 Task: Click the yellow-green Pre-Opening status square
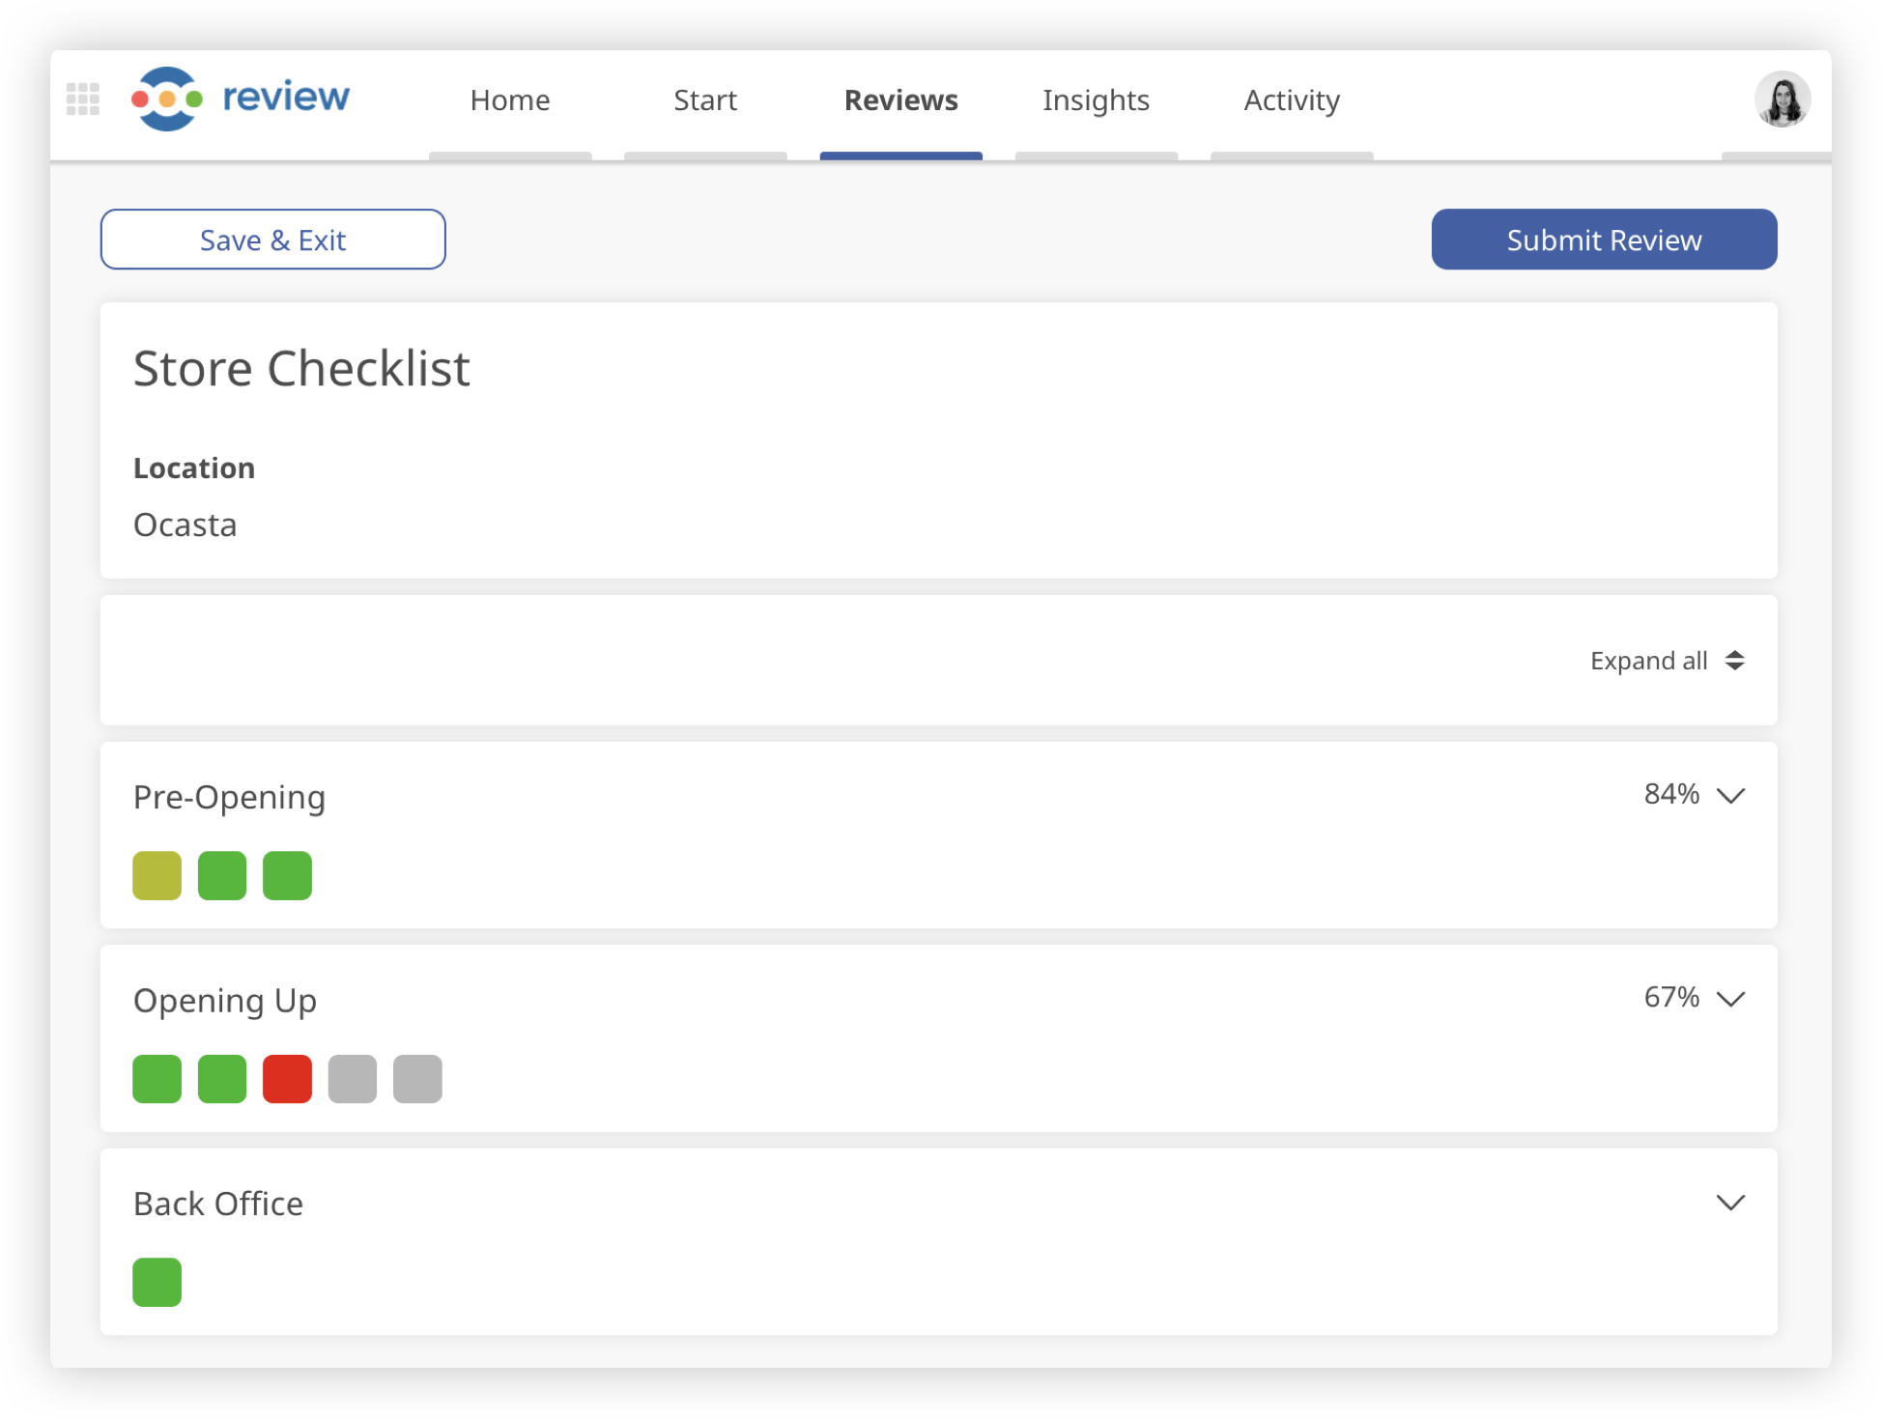pos(157,876)
